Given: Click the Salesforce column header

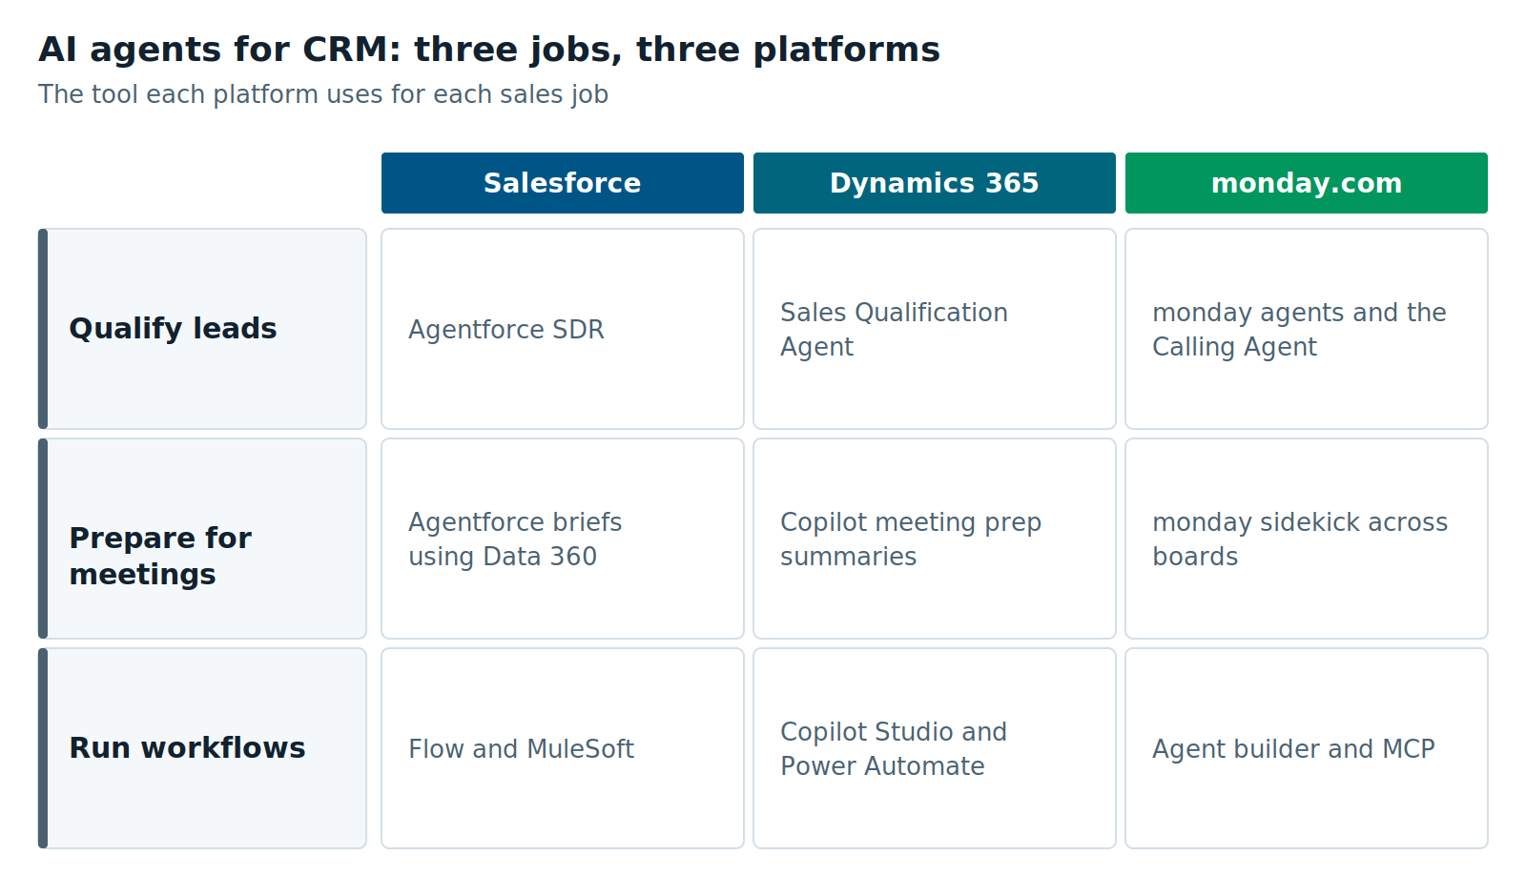Looking at the screenshot, I should [563, 183].
